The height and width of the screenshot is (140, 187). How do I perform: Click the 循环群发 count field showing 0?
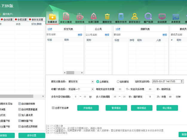150,97
